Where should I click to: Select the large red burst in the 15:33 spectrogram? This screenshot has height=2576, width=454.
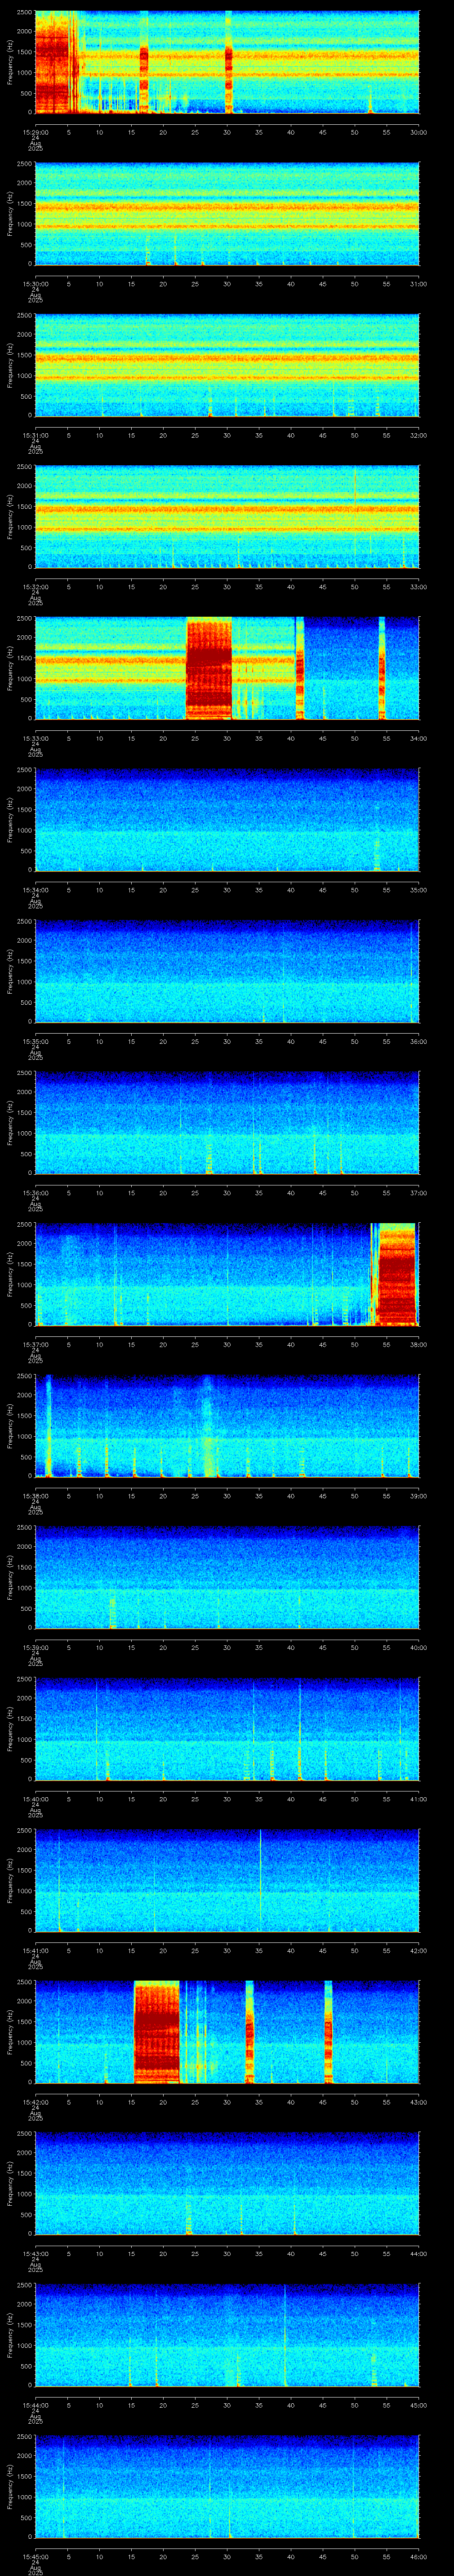pos(208,668)
